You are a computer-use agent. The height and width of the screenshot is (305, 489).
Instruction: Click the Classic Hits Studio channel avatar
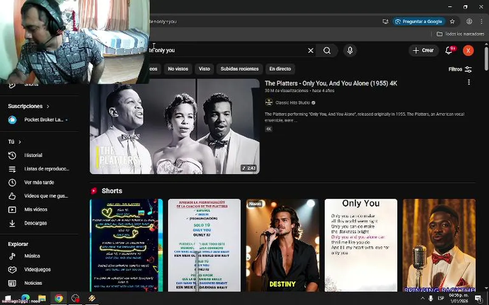tap(269, 102)
